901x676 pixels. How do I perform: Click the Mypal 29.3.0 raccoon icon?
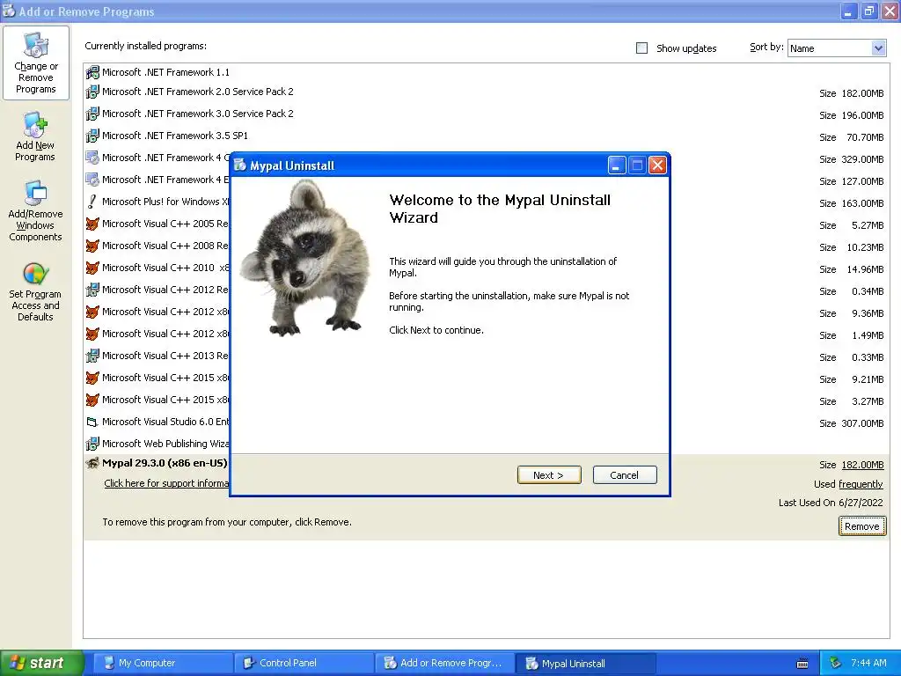pos(92,463)
